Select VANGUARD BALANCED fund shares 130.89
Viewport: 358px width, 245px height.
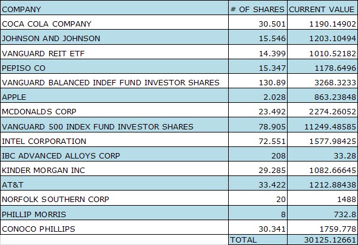[x=258, y=81]
